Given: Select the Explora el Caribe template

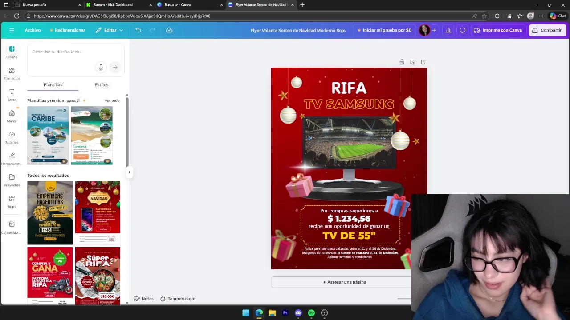Looking at the screenshot, I should pyautogui.click(x=48, y=135).
